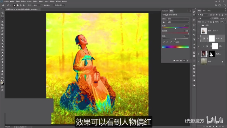Select the Horizontal Type tool
This screenshot has height=128, width=227.
tap(2, 62)
